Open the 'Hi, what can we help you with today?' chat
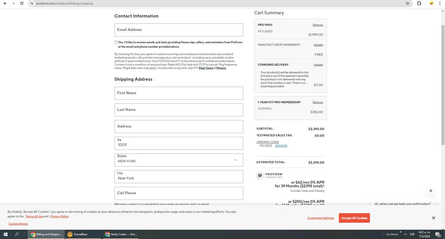 403,204
